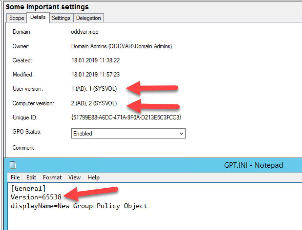Open the Edit menu in Notepad

click(x=31, y=177)
